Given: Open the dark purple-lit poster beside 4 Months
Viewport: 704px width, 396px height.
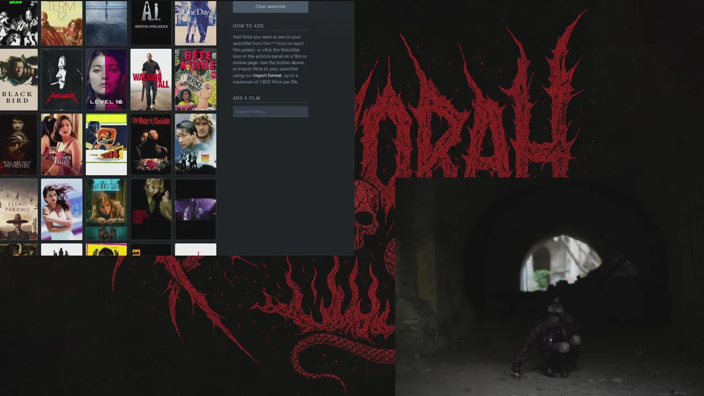Looking at the screenshot, I should click(x=195, y=210).
